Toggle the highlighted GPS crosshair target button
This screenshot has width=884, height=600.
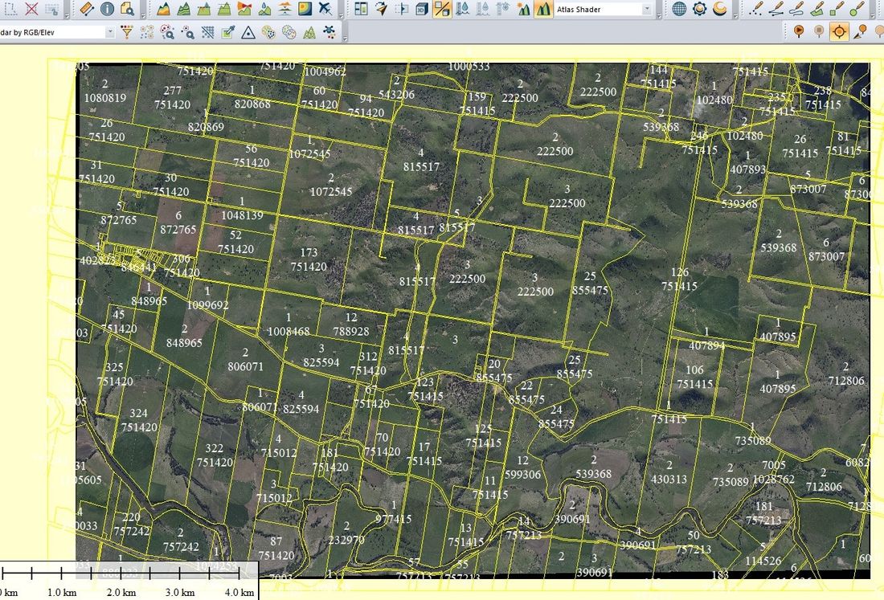pyautogui.click(x=840, y=31)
